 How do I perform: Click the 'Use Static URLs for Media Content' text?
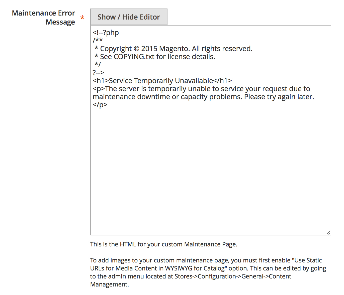pos(206,264)
